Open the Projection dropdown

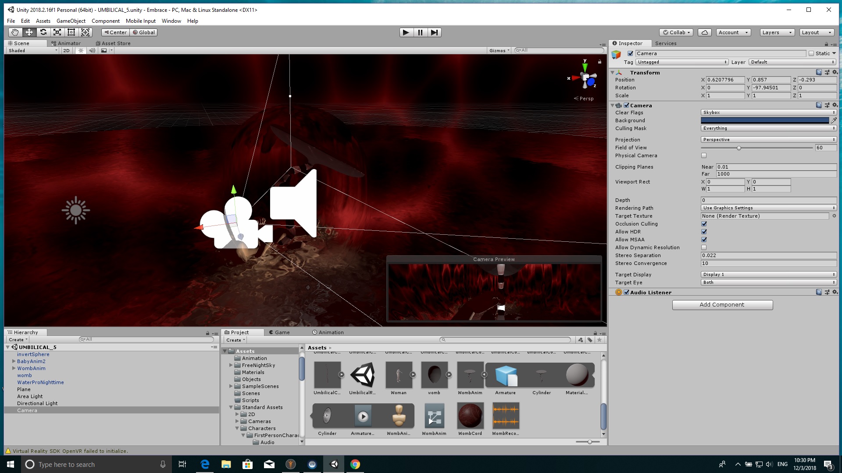(768, 140)
